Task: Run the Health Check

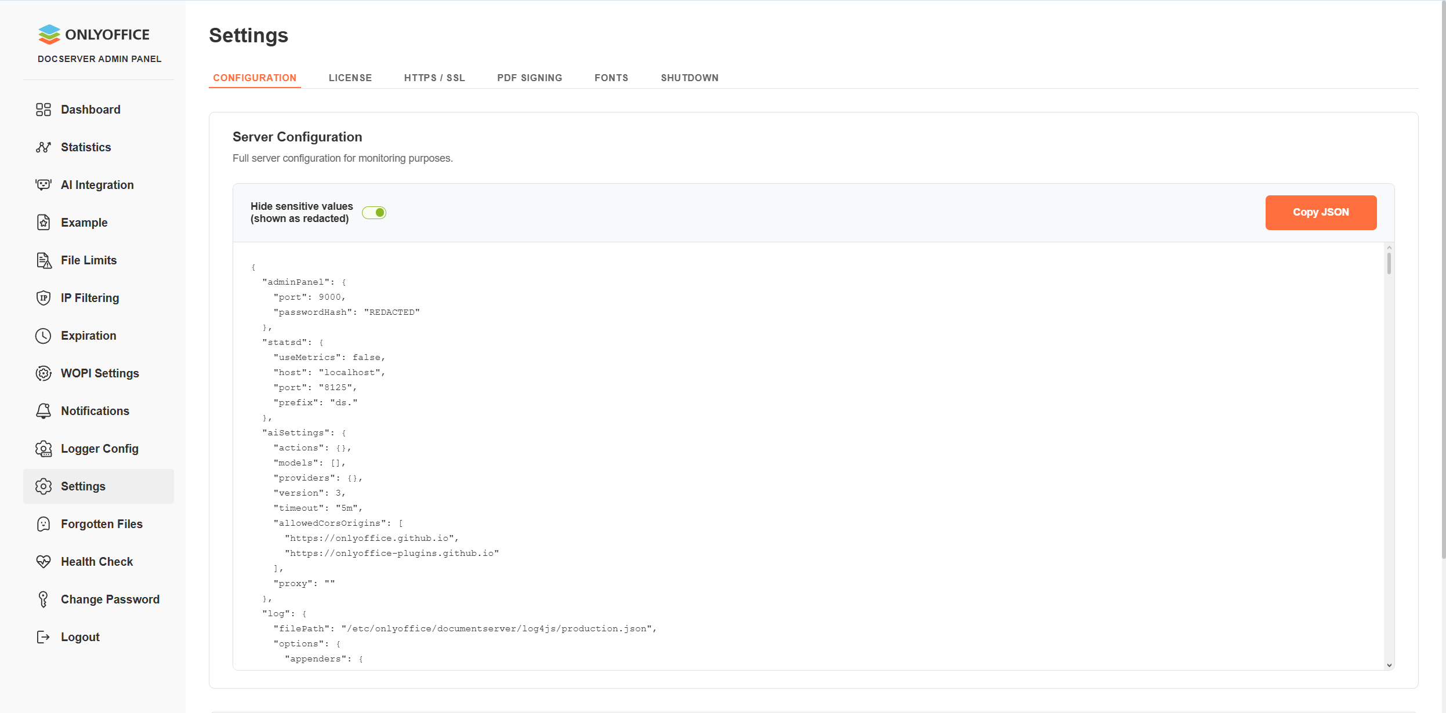Action: tap(97, 561)
